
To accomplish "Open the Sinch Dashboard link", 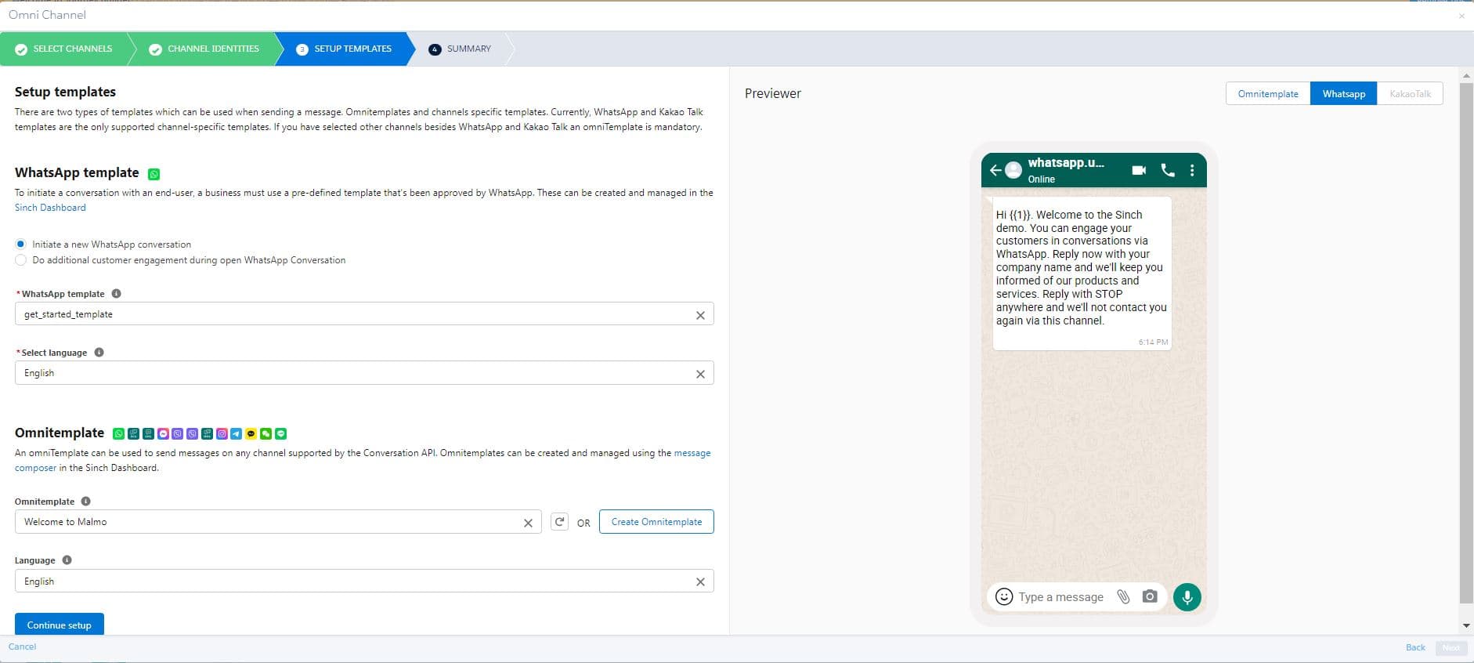I will tap(50, 208).
